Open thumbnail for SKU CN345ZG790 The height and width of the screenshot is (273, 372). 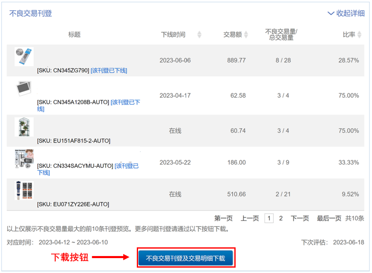click(x=24, y=57)
